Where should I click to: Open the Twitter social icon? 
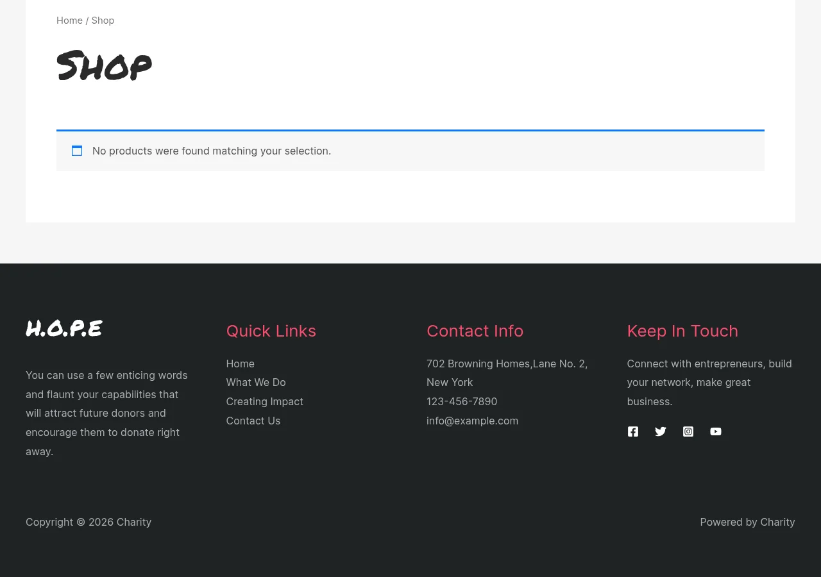point(661,431)
